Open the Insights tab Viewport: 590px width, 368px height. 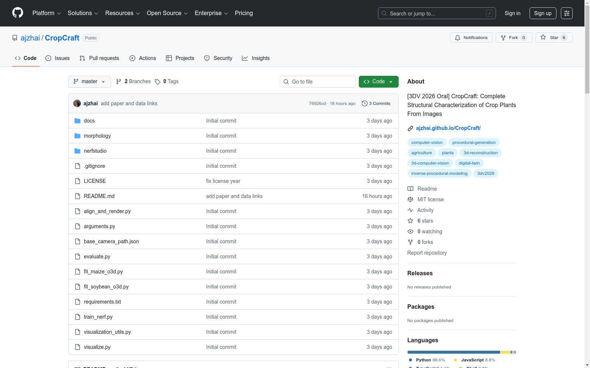click(256, 58)
